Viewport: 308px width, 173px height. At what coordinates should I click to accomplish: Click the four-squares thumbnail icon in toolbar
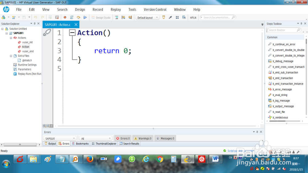click(x=177, y=18)
